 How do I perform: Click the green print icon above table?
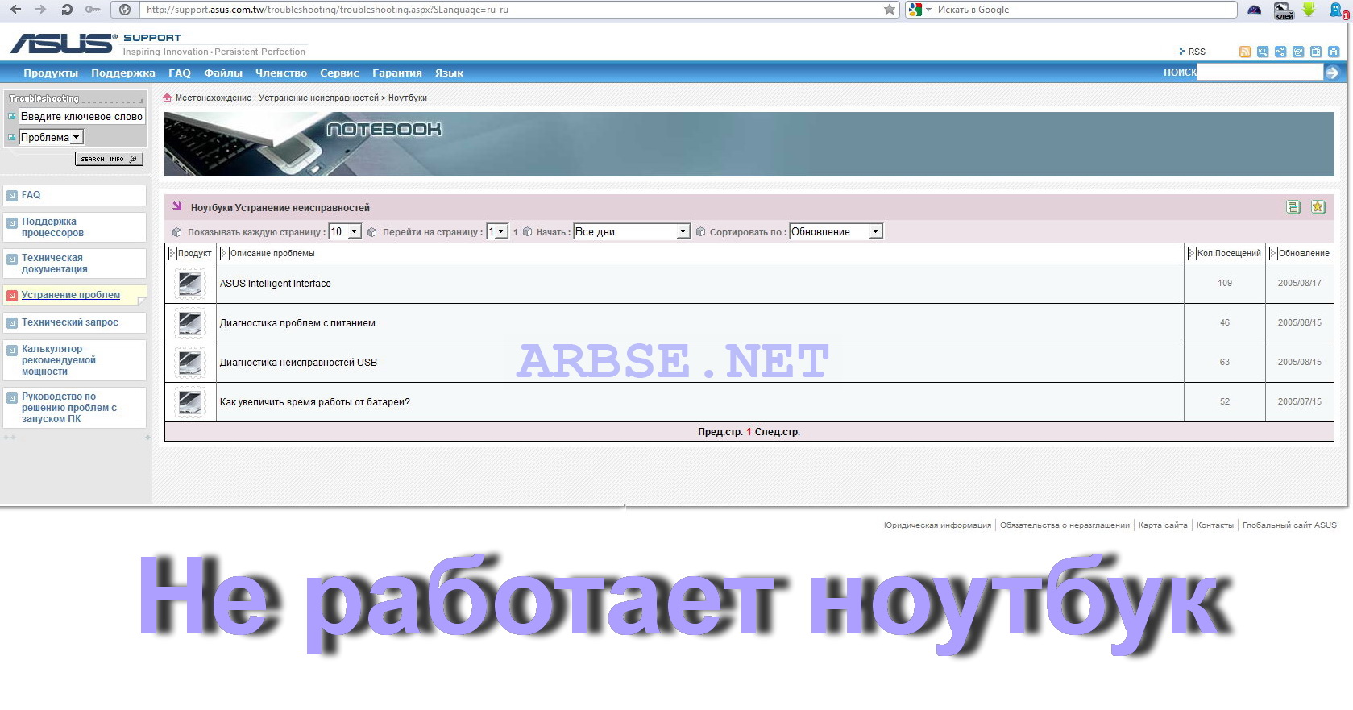[1293, 207]
